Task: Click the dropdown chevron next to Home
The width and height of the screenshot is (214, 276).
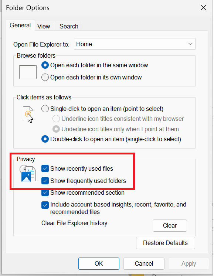Action: pyautogui.click(x=190, y=44)
